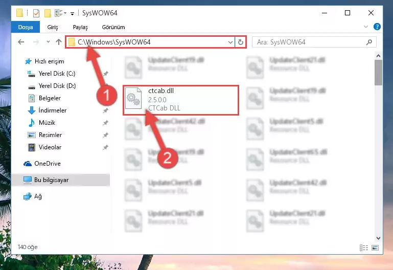Open Yerel Disk (D:) in sidebar
Image resolution: width=393 pixels, height=270 pixels.
(52, 86)
